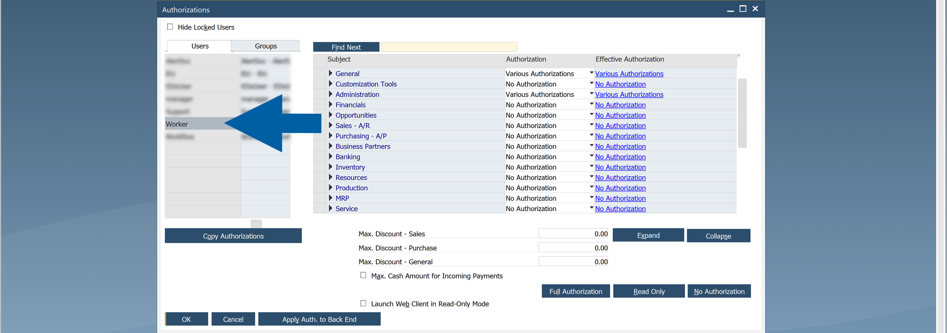The height and width of the screenshot is (333, 947).
Task: Click the Expand button
Action: pyautogui.click(x=648, y=235)
